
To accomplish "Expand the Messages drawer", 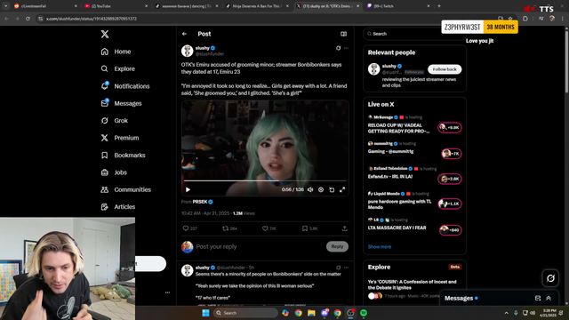I will (549, 299).
